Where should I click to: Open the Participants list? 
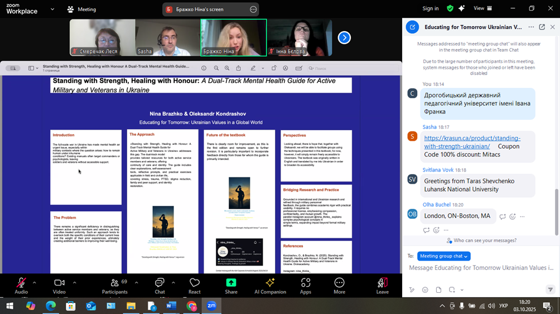[x=114, y=284]
